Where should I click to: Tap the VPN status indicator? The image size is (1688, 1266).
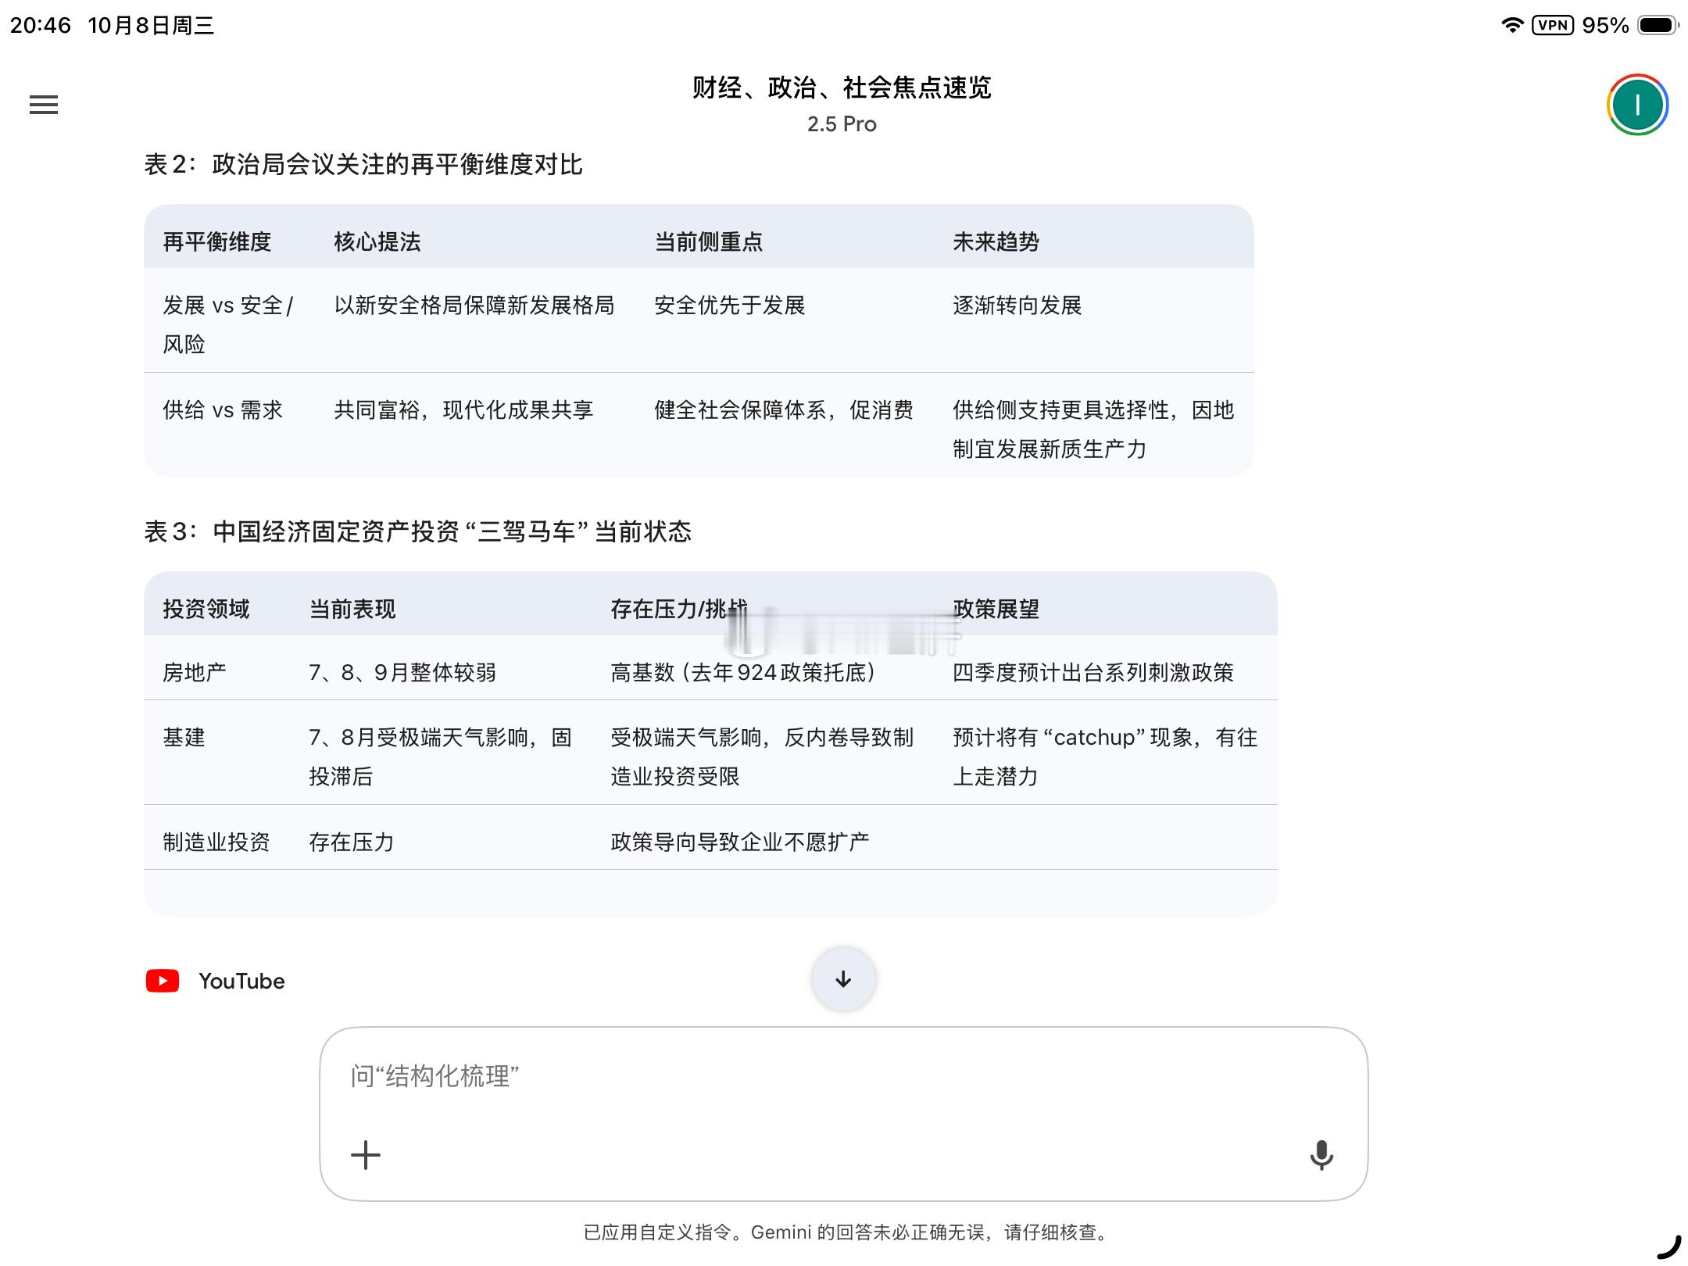pos(1552,25)
